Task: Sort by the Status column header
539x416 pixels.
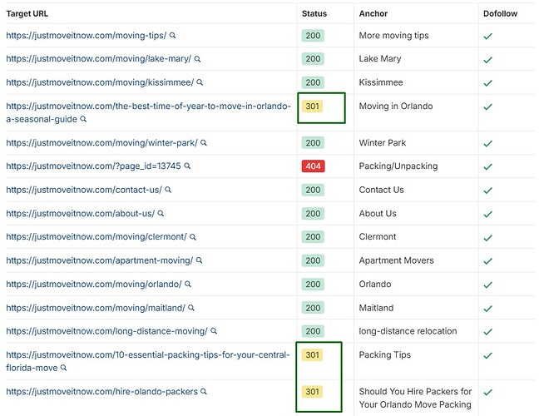Action: coord(314,13)
